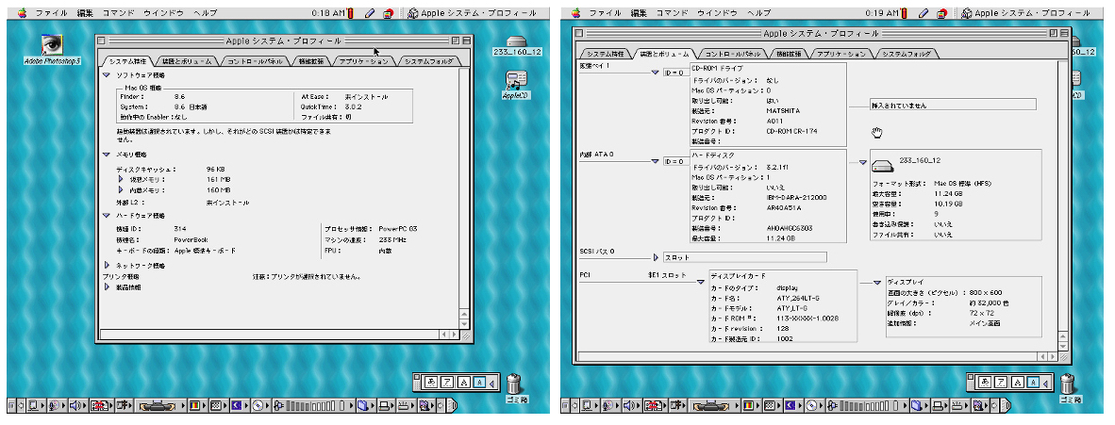Switch to アプリケーション tab in right window

pyautogui.click(x=842, y=54)
